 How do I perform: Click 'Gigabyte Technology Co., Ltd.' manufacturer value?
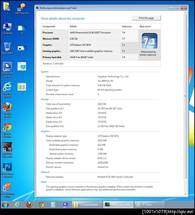pos(113,76)
